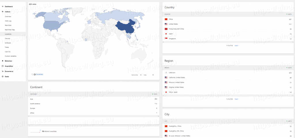Click the Dashboard grid icon in sidebar
The height and width of the screenshot is (138, 295).
pyautogui.click(x=3, y=6)
